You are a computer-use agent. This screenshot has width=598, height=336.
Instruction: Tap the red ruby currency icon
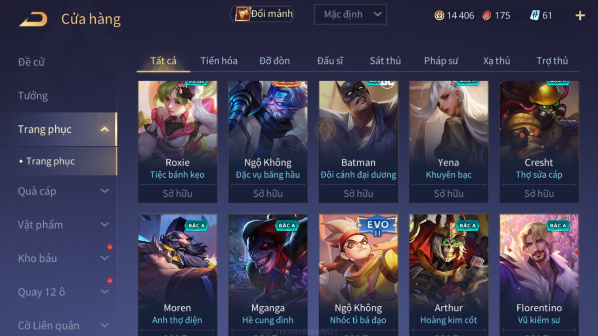(x=486, y=15)
